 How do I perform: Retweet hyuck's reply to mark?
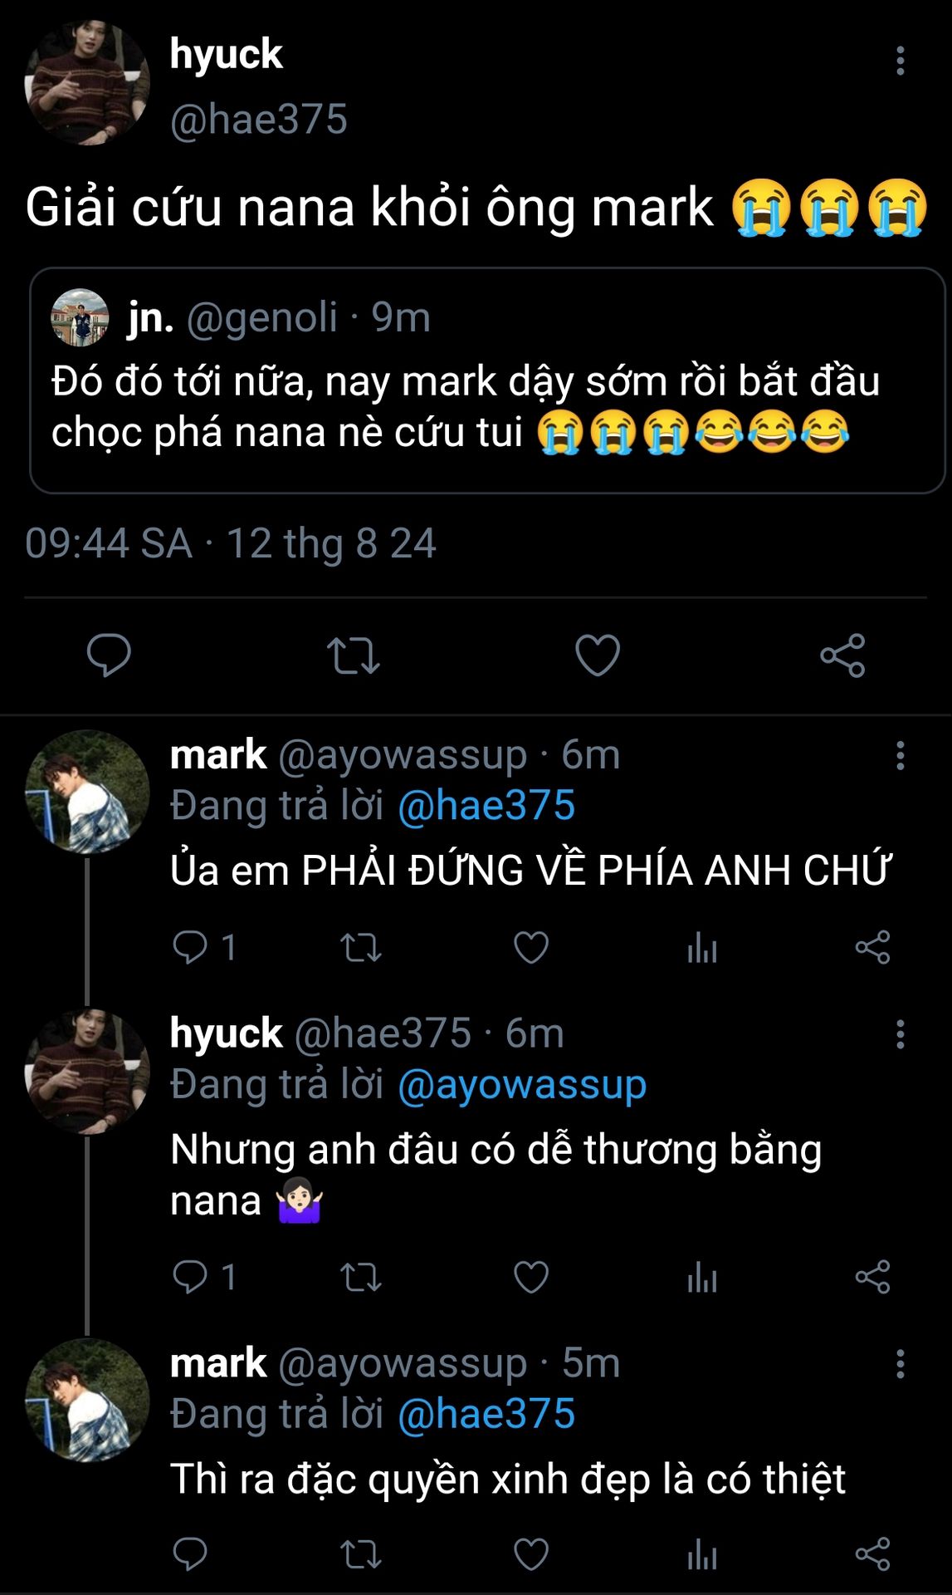[361, 1277]
